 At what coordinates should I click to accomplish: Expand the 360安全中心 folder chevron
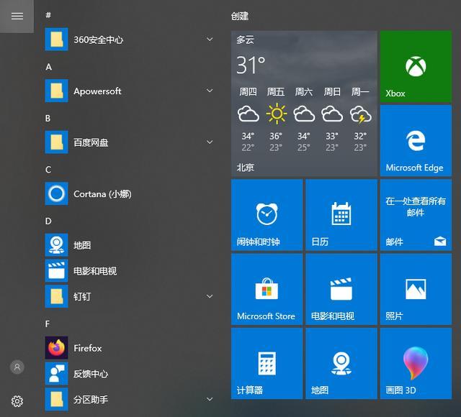click(x=210, y=40)
